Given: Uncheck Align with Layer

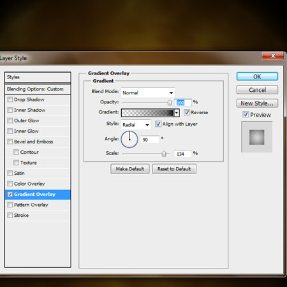Looking at the screenshot, I should coord(158,124).
